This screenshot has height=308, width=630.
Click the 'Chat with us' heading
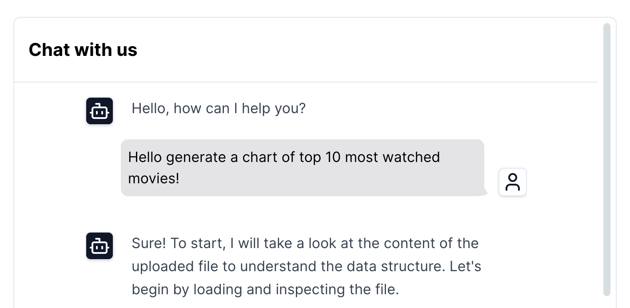pyautogui.click(x=83, y=50)
